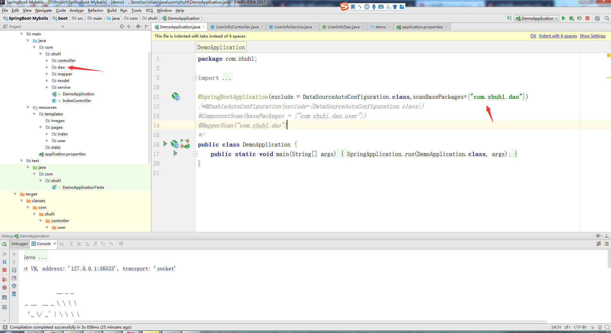
Task: Open the Build menu
Action: click(x=112, y=10)
